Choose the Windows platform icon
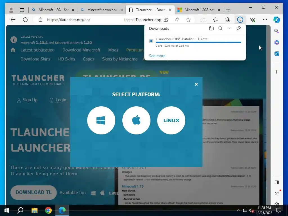This screenshot has height=216, width=288. coord(101,120)
